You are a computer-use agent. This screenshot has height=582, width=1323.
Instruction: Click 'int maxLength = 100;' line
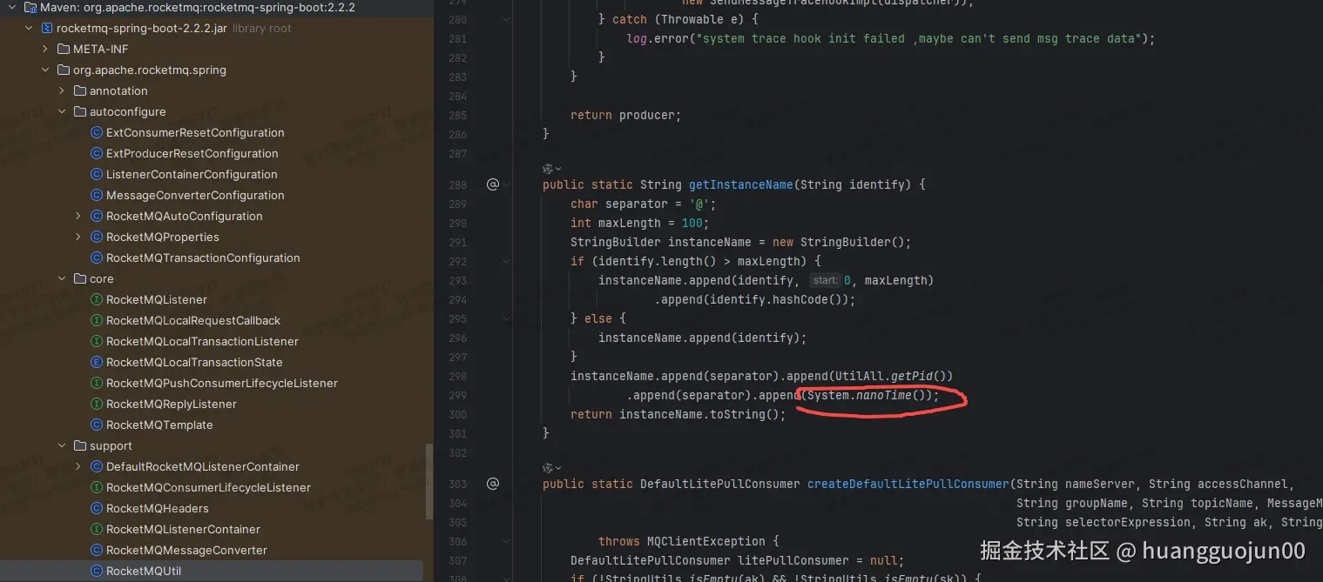(639, 223)
